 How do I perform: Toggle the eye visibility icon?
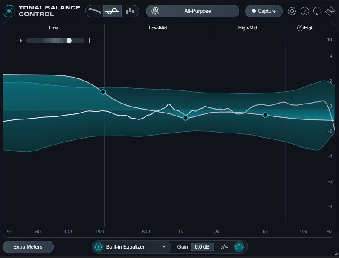[239, 247]
